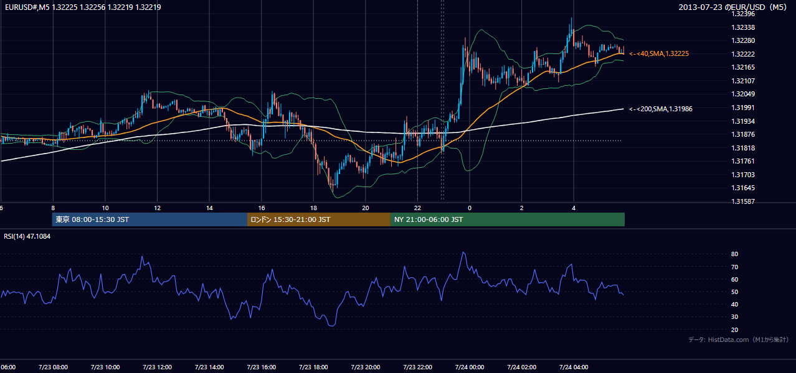
Task: Click price axis label 1.31876
Action: (743, 134)
